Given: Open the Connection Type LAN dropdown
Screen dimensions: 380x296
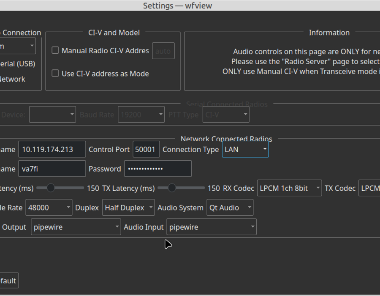Looking at the screenshot, I should point(245,149).
